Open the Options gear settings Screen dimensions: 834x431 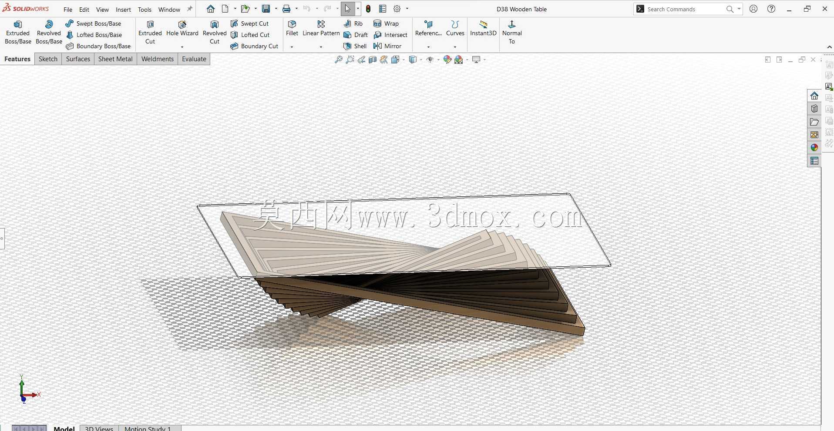[x=397, y=9]
